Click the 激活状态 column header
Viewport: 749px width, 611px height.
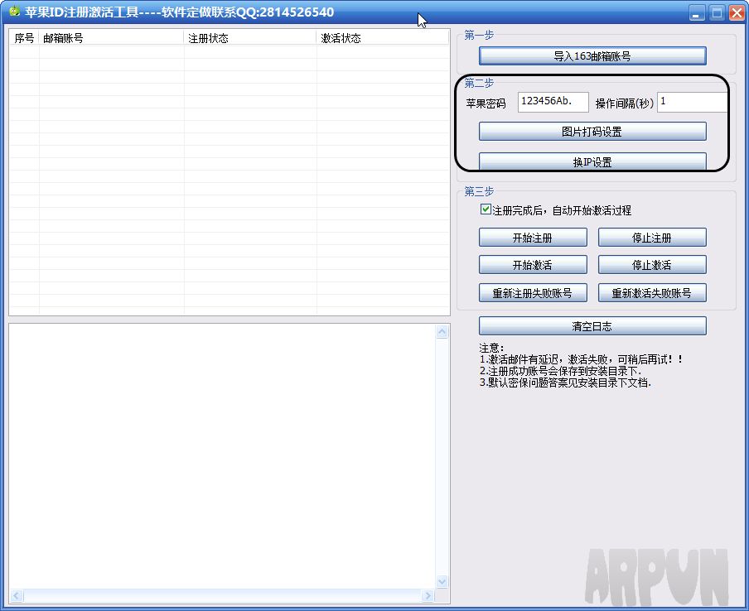(x=382, y=38)
